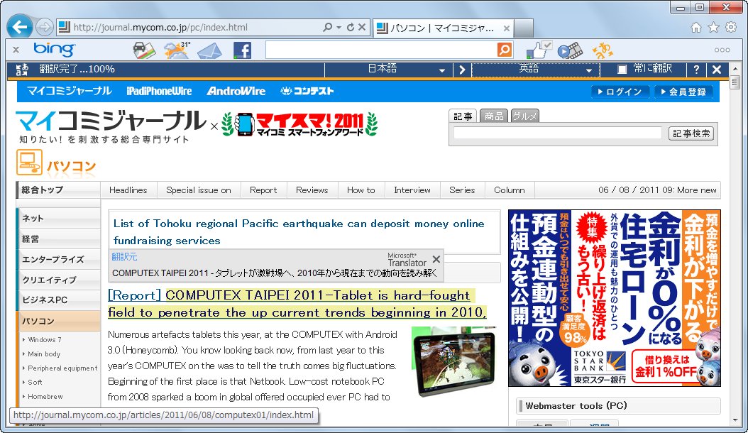The height and width of the screenshot is (433, 748).
Task: Click the address bar search magnifier icon
Action: coord(328,27)
